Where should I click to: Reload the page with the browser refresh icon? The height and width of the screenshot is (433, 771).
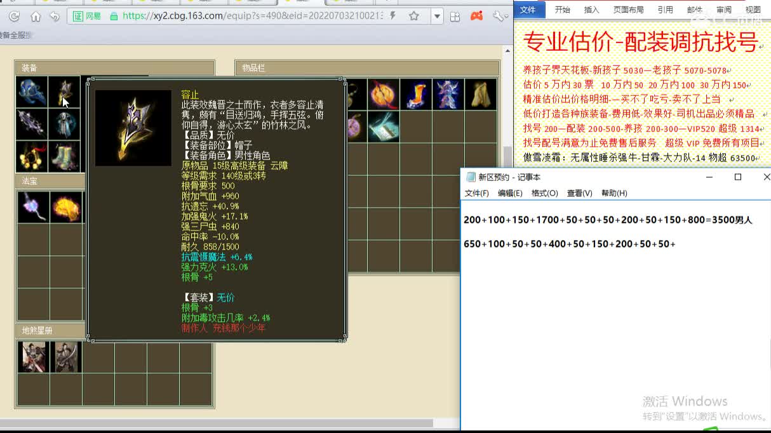tap(14, 17)
